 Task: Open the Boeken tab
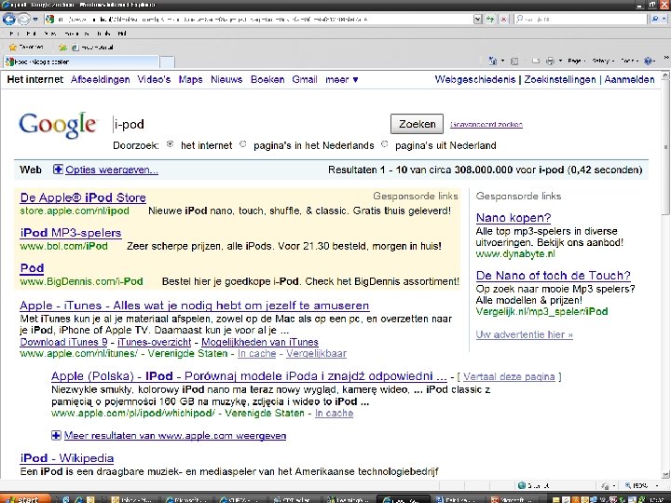click(267, 79)
